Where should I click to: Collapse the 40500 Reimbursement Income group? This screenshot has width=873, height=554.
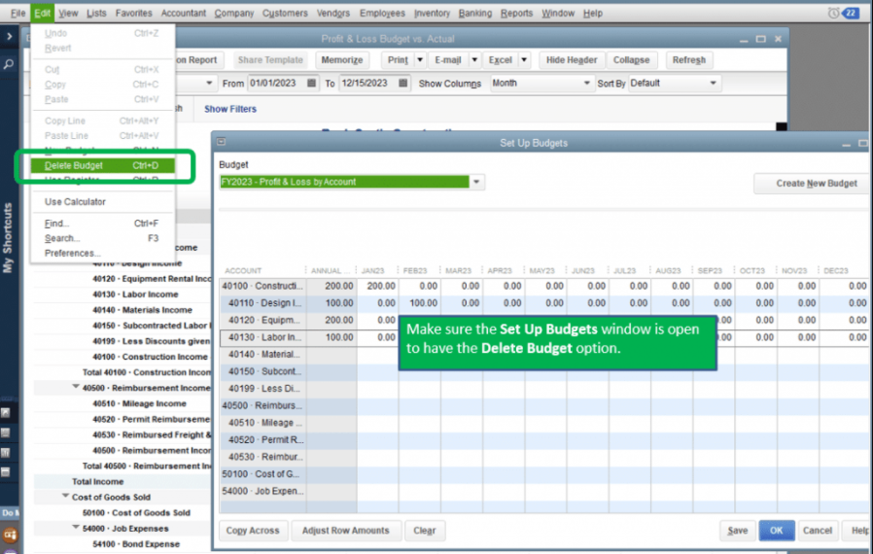76,387
